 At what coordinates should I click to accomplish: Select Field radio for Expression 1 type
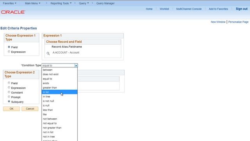9,47
